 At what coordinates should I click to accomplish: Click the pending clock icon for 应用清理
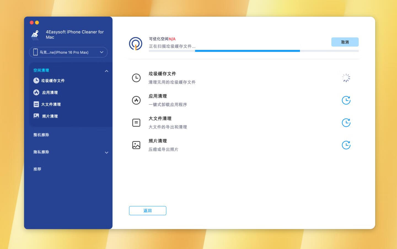tap(346, 100)
